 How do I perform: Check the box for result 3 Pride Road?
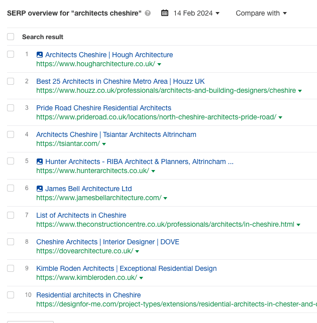pyautogui.click(x=11, y=108)
